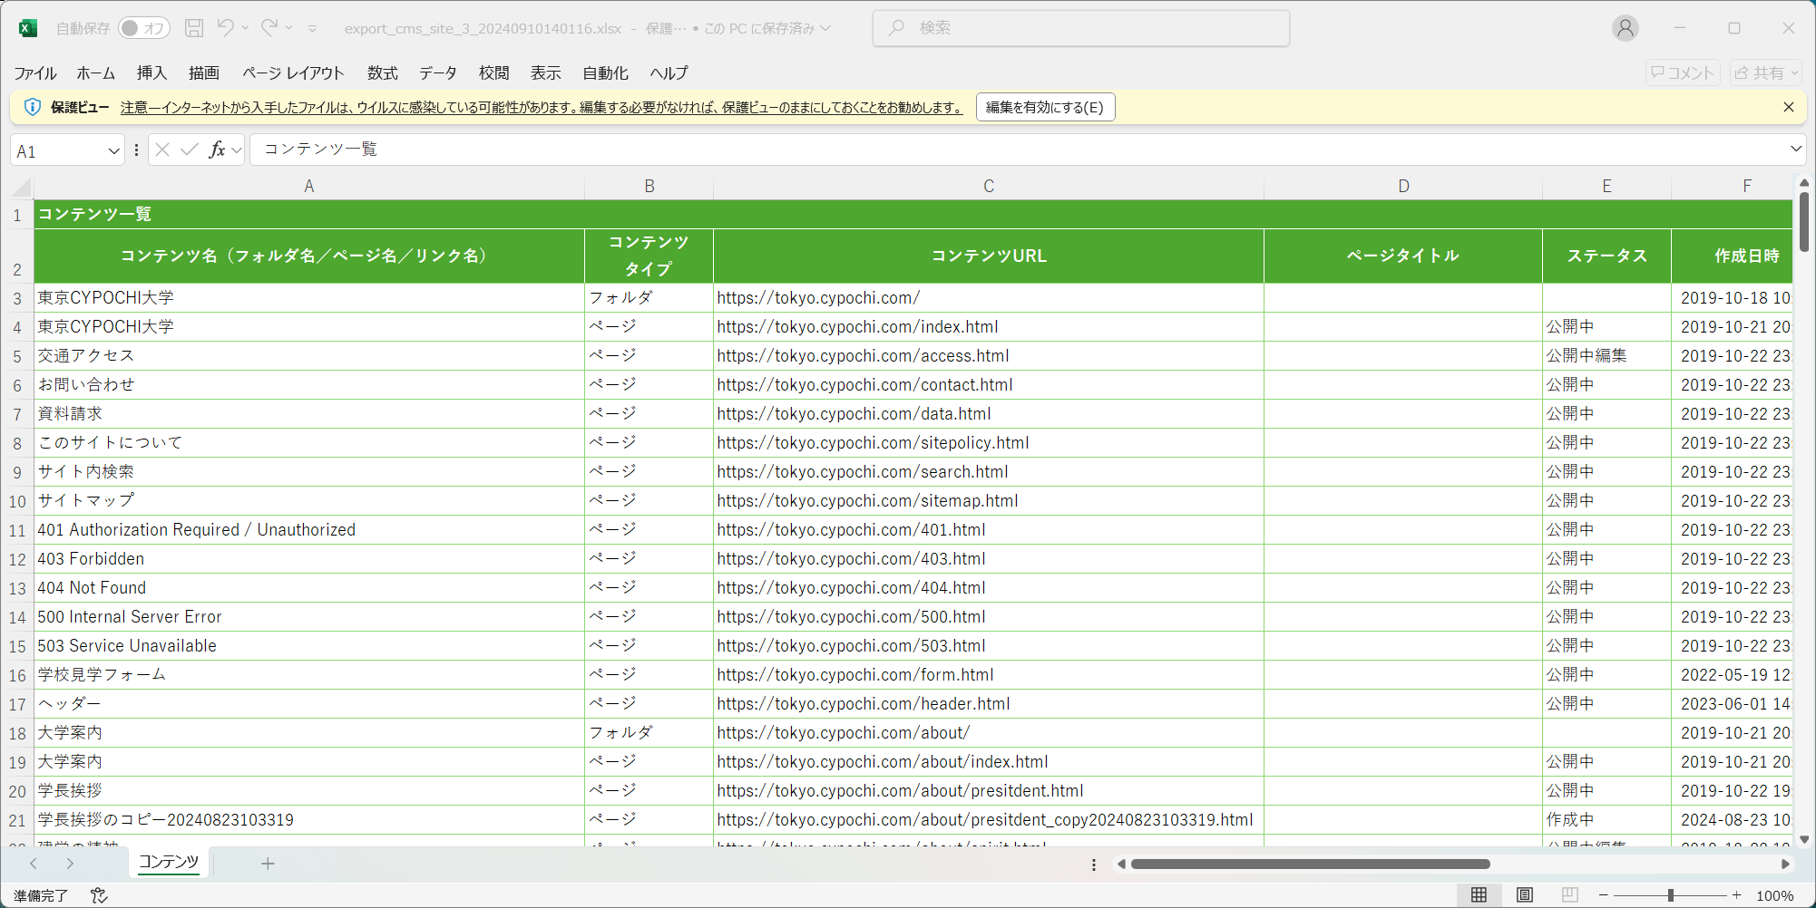Click the formula bar cancel X icon

[x=162, y=150]
